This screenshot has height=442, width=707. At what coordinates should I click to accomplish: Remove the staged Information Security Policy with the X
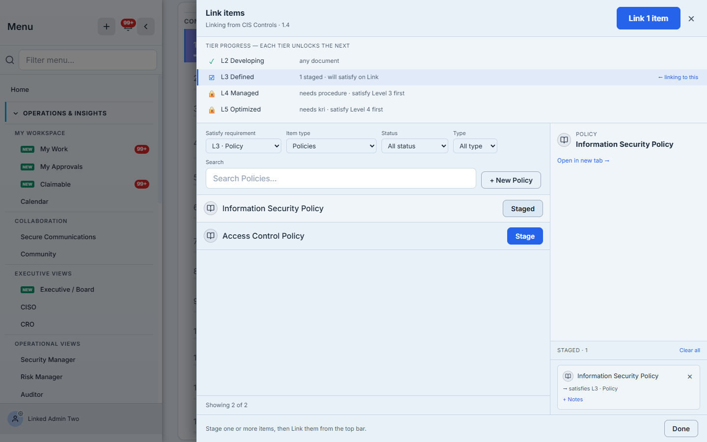690,377
